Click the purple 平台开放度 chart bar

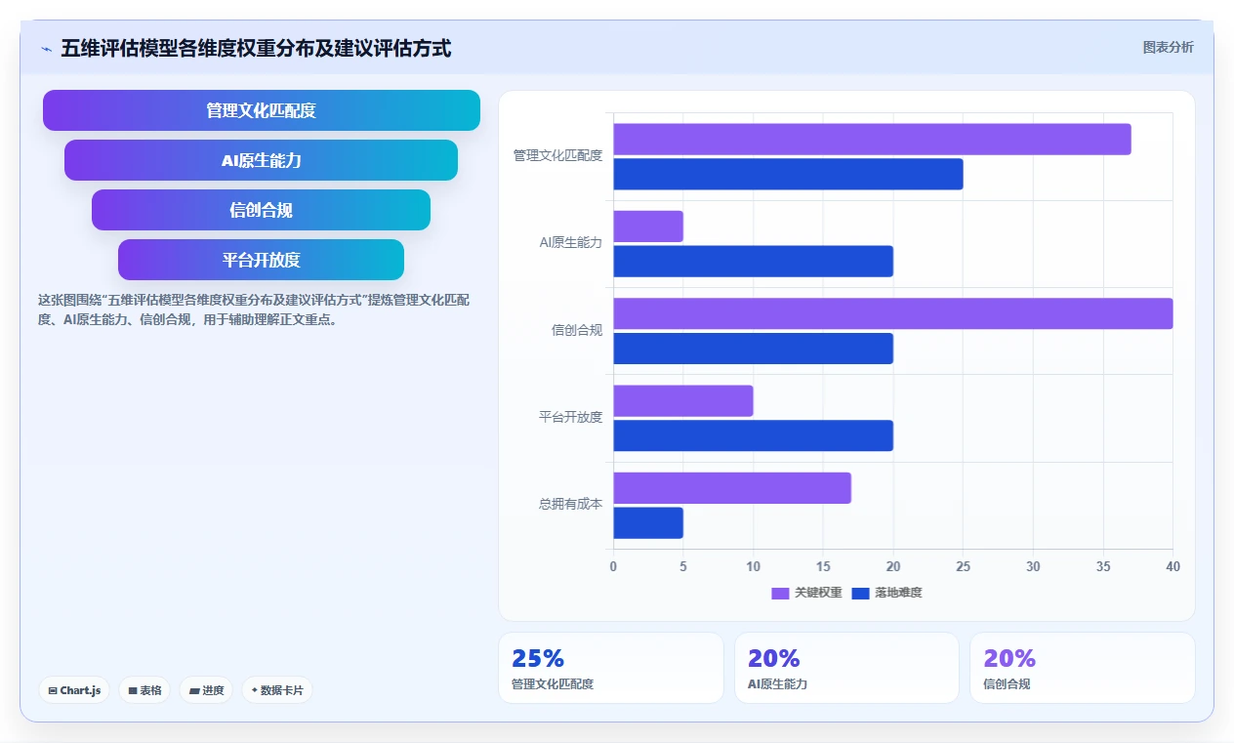683,400
